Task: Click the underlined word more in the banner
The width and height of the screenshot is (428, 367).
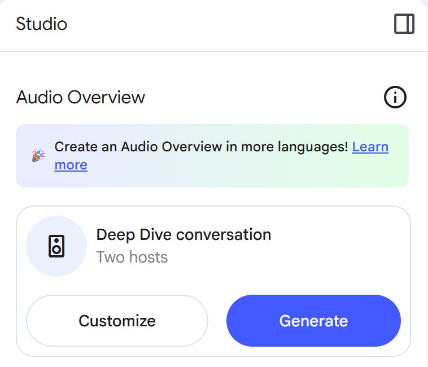Action: click(71, 165)
